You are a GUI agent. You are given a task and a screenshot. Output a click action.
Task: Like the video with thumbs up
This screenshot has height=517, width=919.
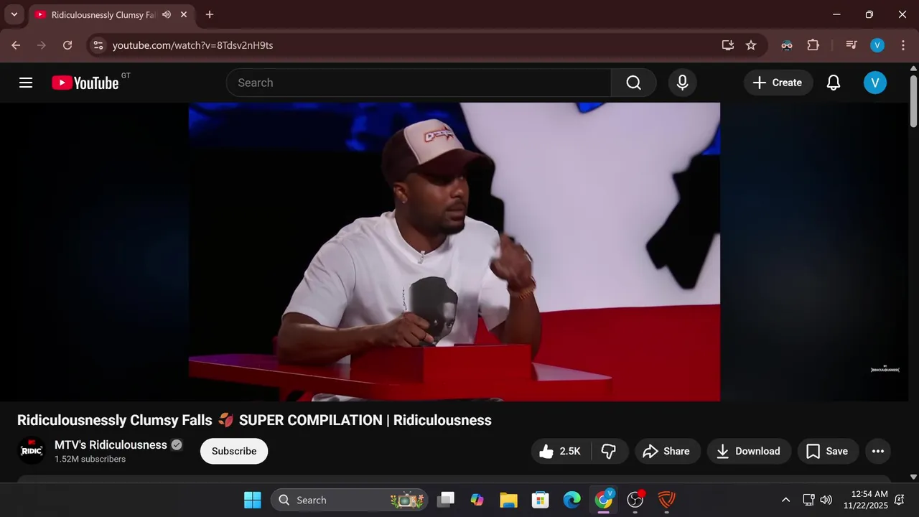pyautogui.click(x=560, y=451)
